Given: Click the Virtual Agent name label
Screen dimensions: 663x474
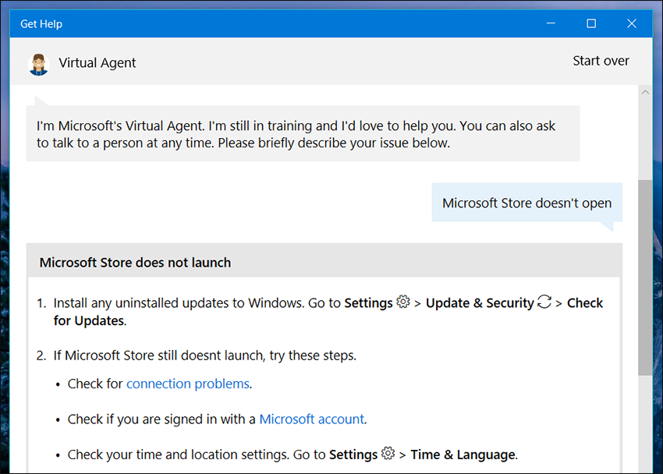Looking at the screenshot, I should click(x=97, y=63).
